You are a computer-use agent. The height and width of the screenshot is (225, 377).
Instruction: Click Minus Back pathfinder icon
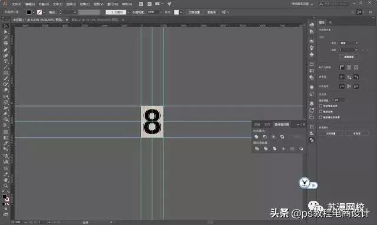[x=301, y=148]
